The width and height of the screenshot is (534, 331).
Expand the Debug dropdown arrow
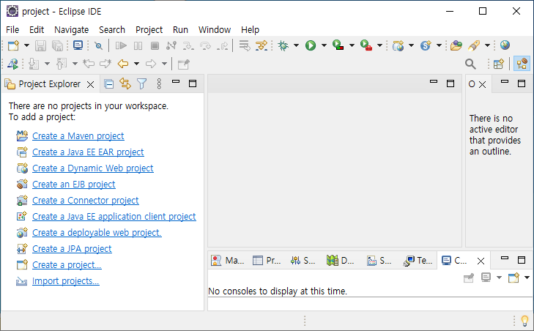296,45
